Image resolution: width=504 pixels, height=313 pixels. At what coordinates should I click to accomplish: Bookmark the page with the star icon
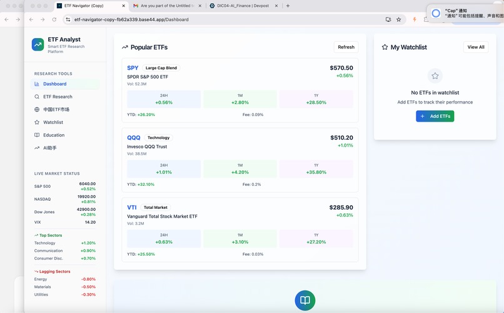click(398, 19)
